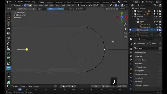This screenshot has width=167, height=94.
Task: Switch to the Modeling workspace tab
Action: [50, 2]
